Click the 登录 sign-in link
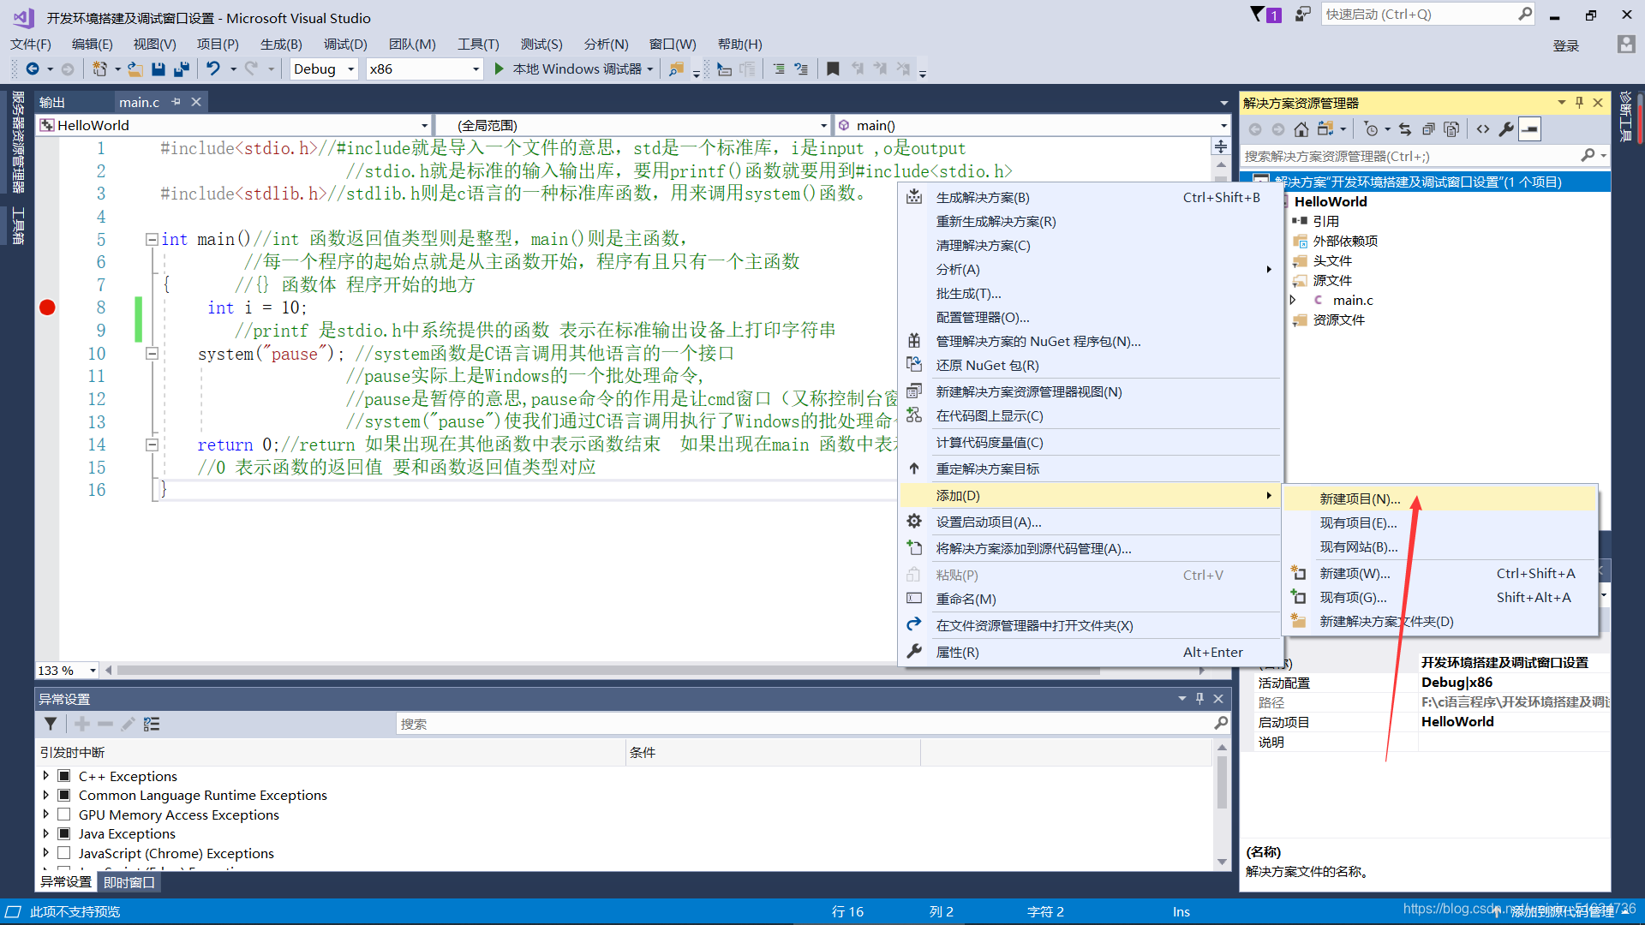The width and height of the screenshot is (1645, 925). [1566, 46]
